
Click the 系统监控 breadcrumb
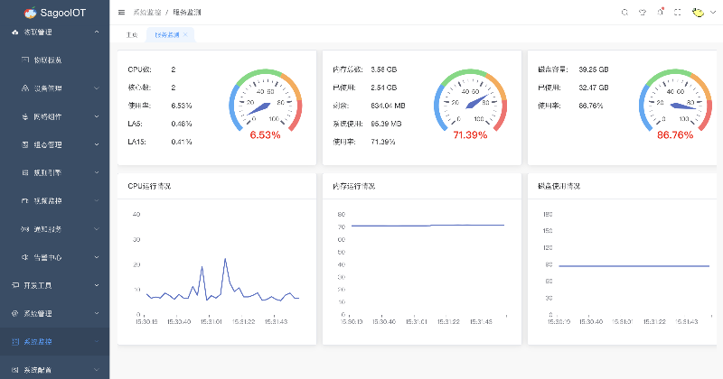pyautogui.click(x=147, y=13)
